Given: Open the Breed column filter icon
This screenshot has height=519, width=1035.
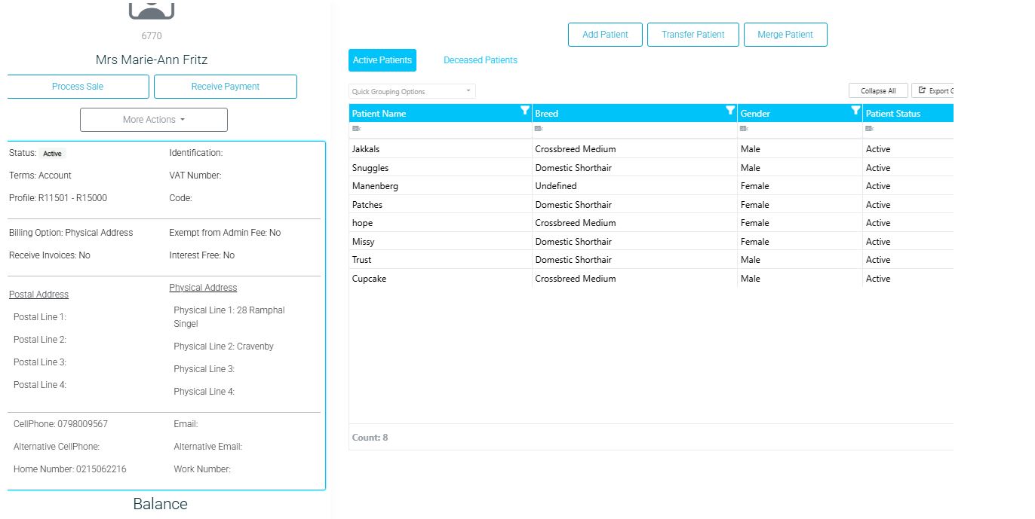Looking at the screenshot, I should (730, 111).
